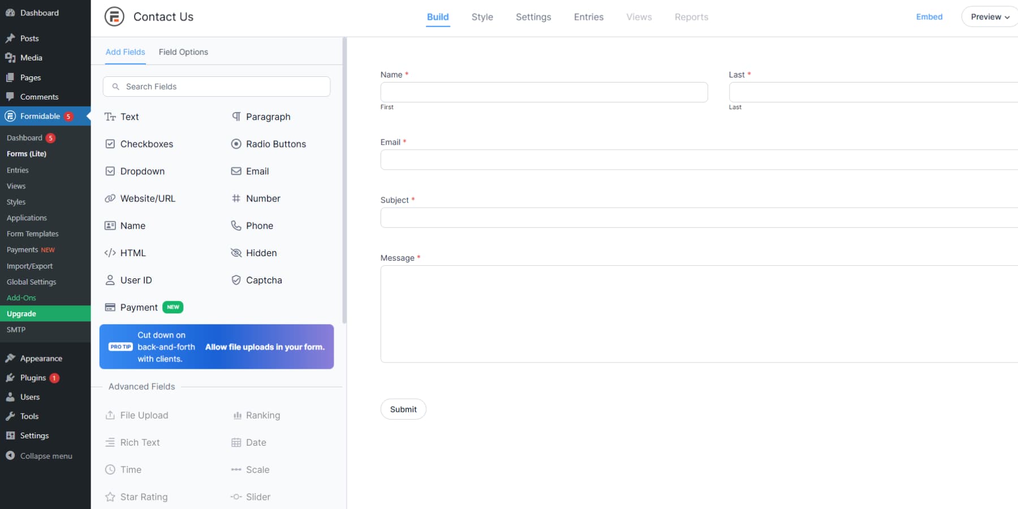Click the Embed link

[929, 16]
